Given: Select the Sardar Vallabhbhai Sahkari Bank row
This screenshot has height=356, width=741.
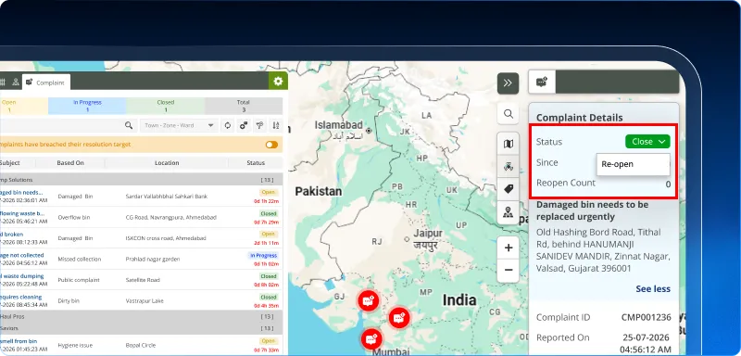Looking at the screenshot, I should [x=142, y=197].
